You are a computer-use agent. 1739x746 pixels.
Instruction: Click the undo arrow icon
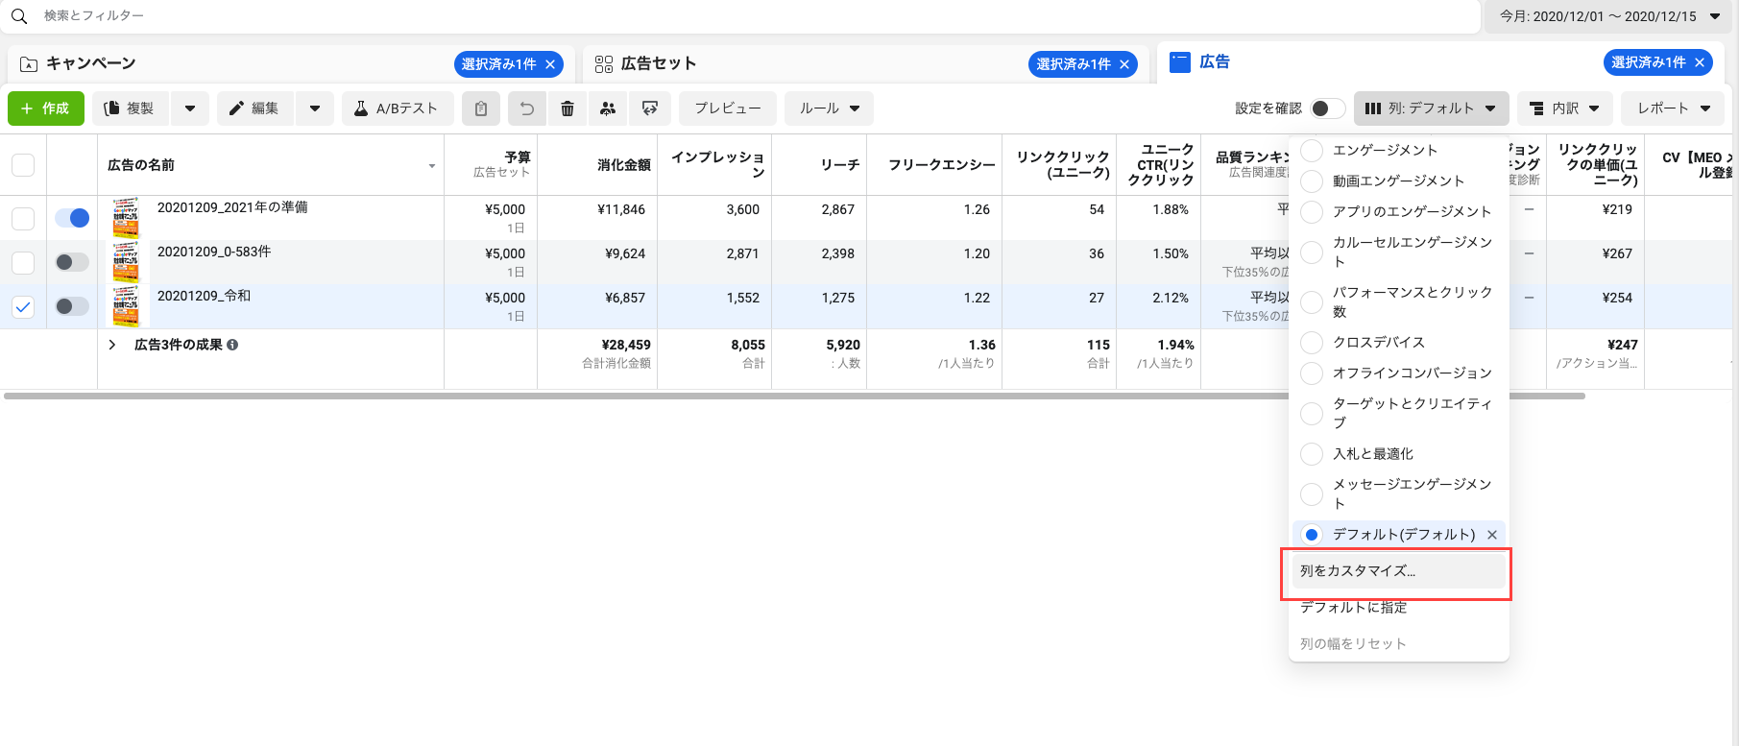(x=527, y=108)
